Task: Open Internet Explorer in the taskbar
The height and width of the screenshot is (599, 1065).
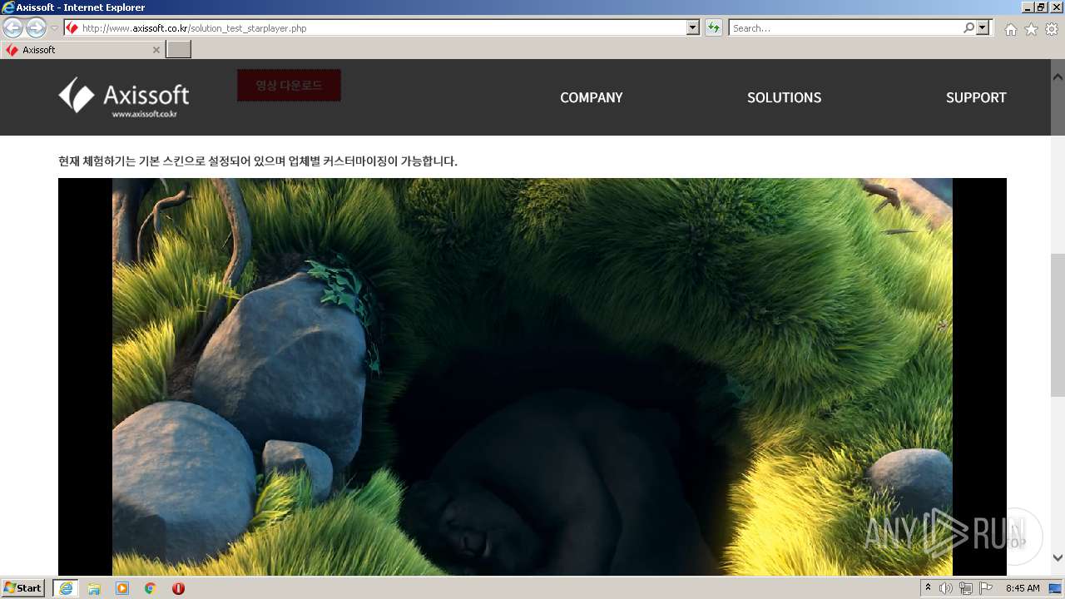Action: click(x=66, y=588)
